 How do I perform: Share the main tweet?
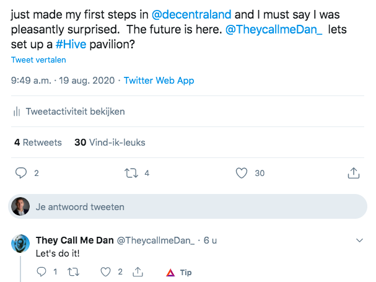click(x=354, y=173)
